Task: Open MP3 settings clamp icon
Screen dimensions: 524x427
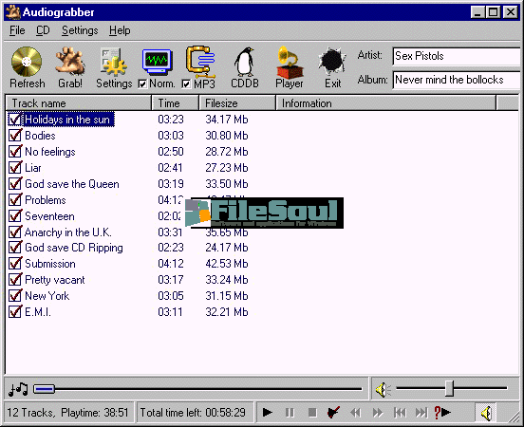Action: tap(200, 62)
